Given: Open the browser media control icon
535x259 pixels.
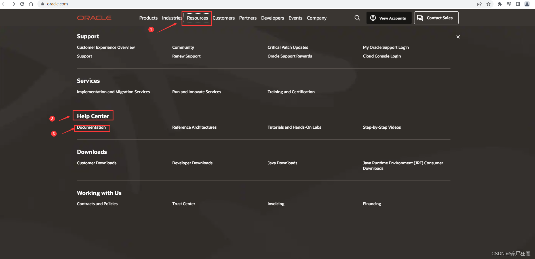Looking at the screenshot, I should coord(509,4).
